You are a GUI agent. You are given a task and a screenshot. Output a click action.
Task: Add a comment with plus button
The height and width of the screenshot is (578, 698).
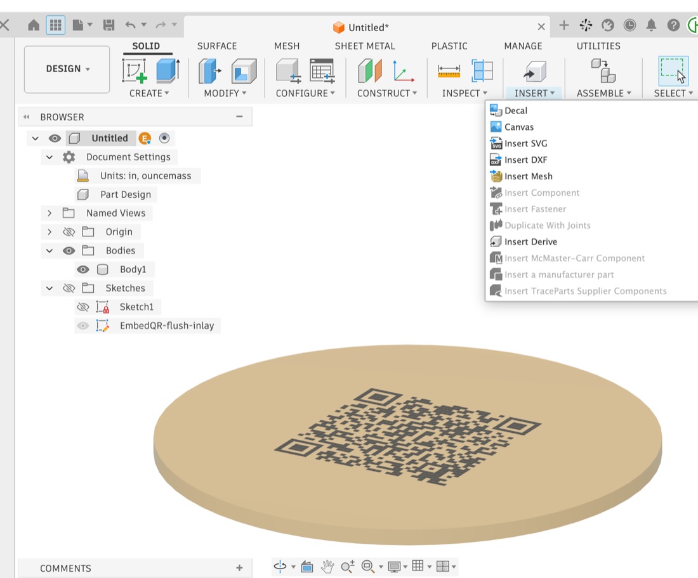(x=239, y=568)
